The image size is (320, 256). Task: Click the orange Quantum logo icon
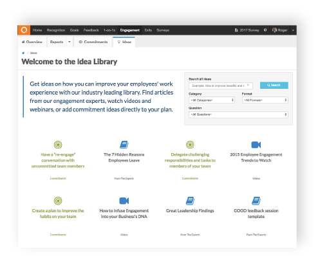[x=24, y=30]
